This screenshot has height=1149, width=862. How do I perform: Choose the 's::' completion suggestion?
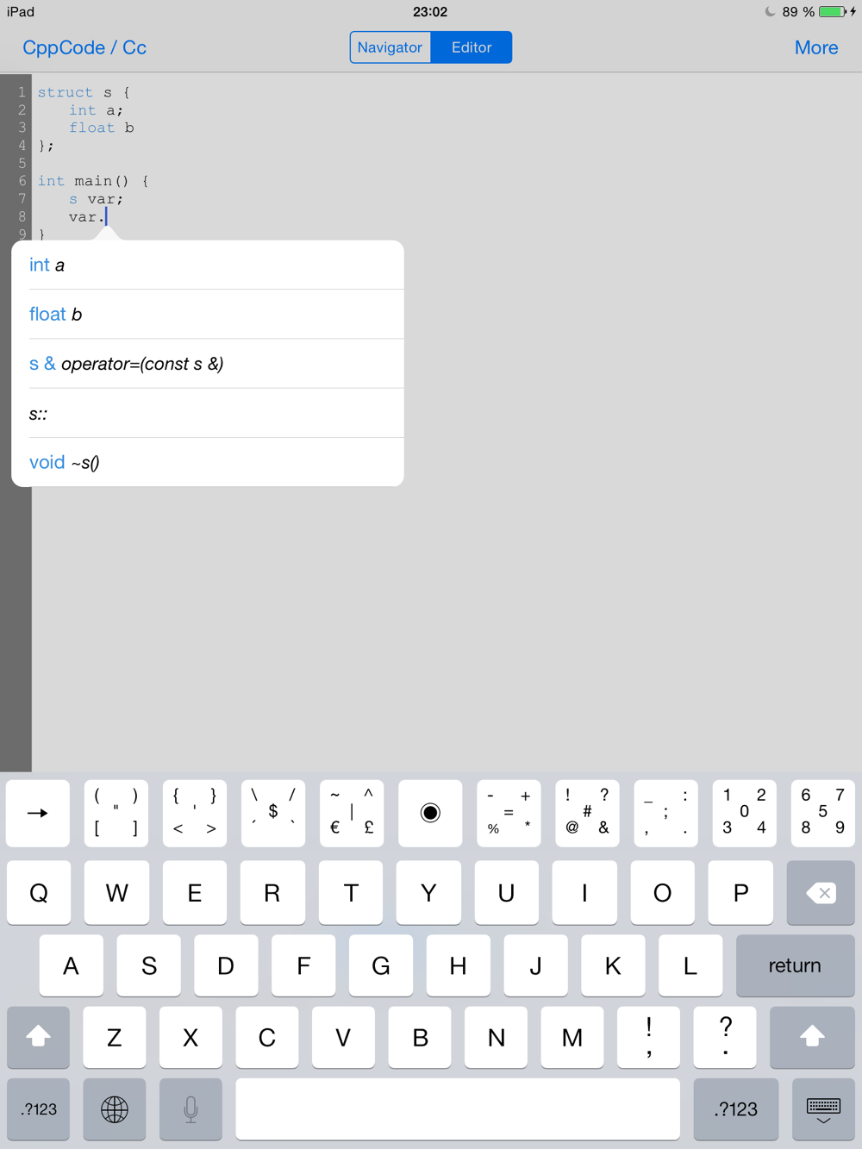(x=208, y=413)
